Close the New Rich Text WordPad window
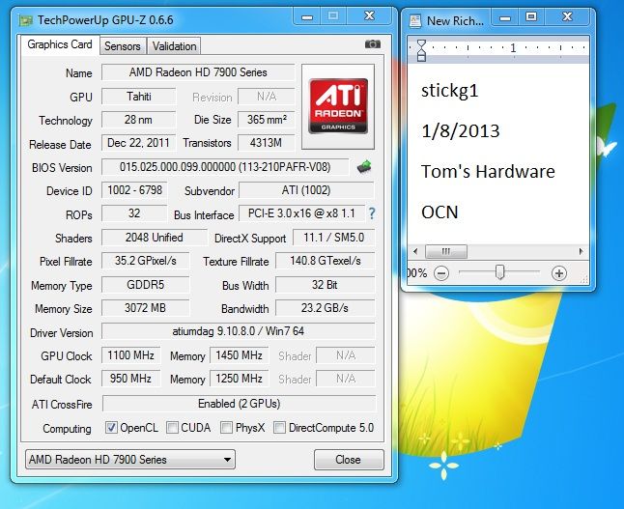 (x=567, y=17)
